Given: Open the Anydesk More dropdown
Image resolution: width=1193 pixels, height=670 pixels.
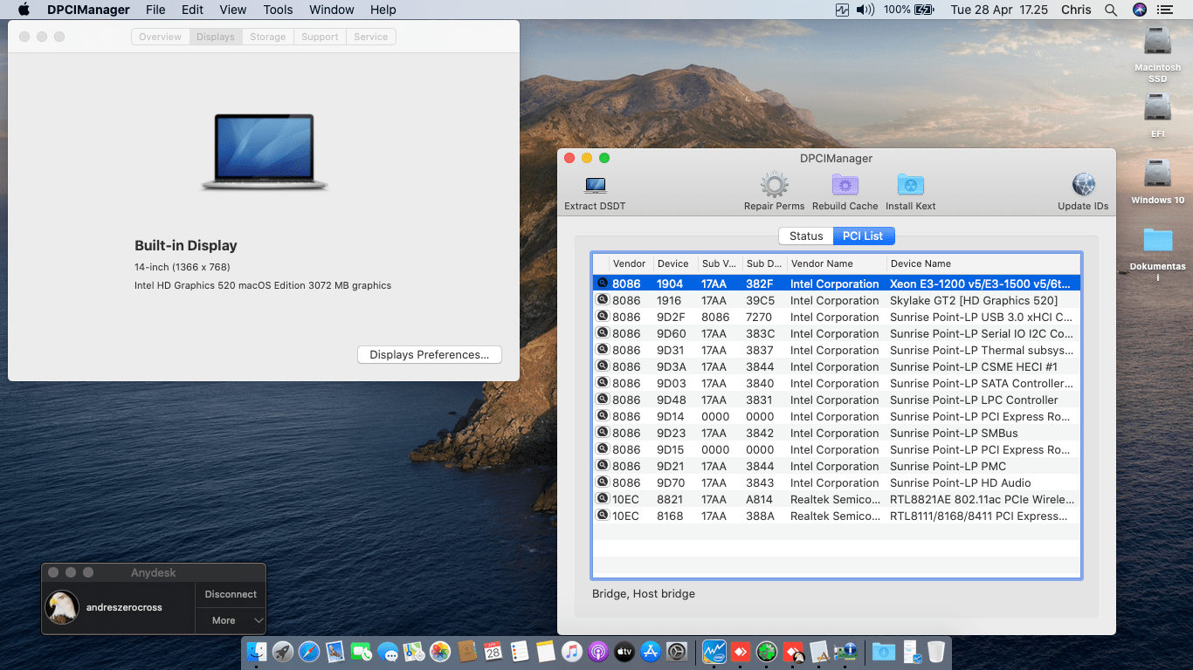Looking at the screenshot, I should (231, 620).
